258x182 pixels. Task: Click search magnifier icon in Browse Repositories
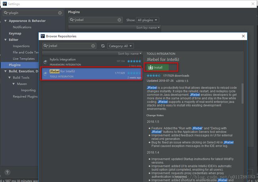point(46,46)
